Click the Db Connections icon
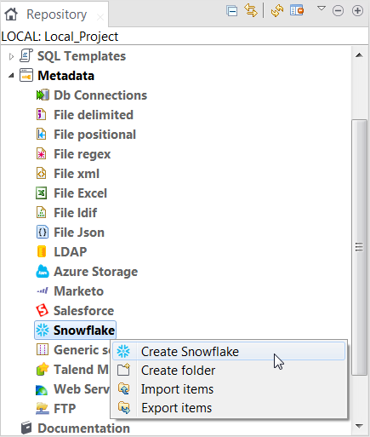 click(43, 95)
